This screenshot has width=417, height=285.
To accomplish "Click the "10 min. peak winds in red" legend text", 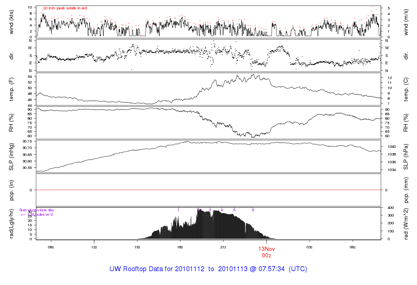I will pos(65,8).
